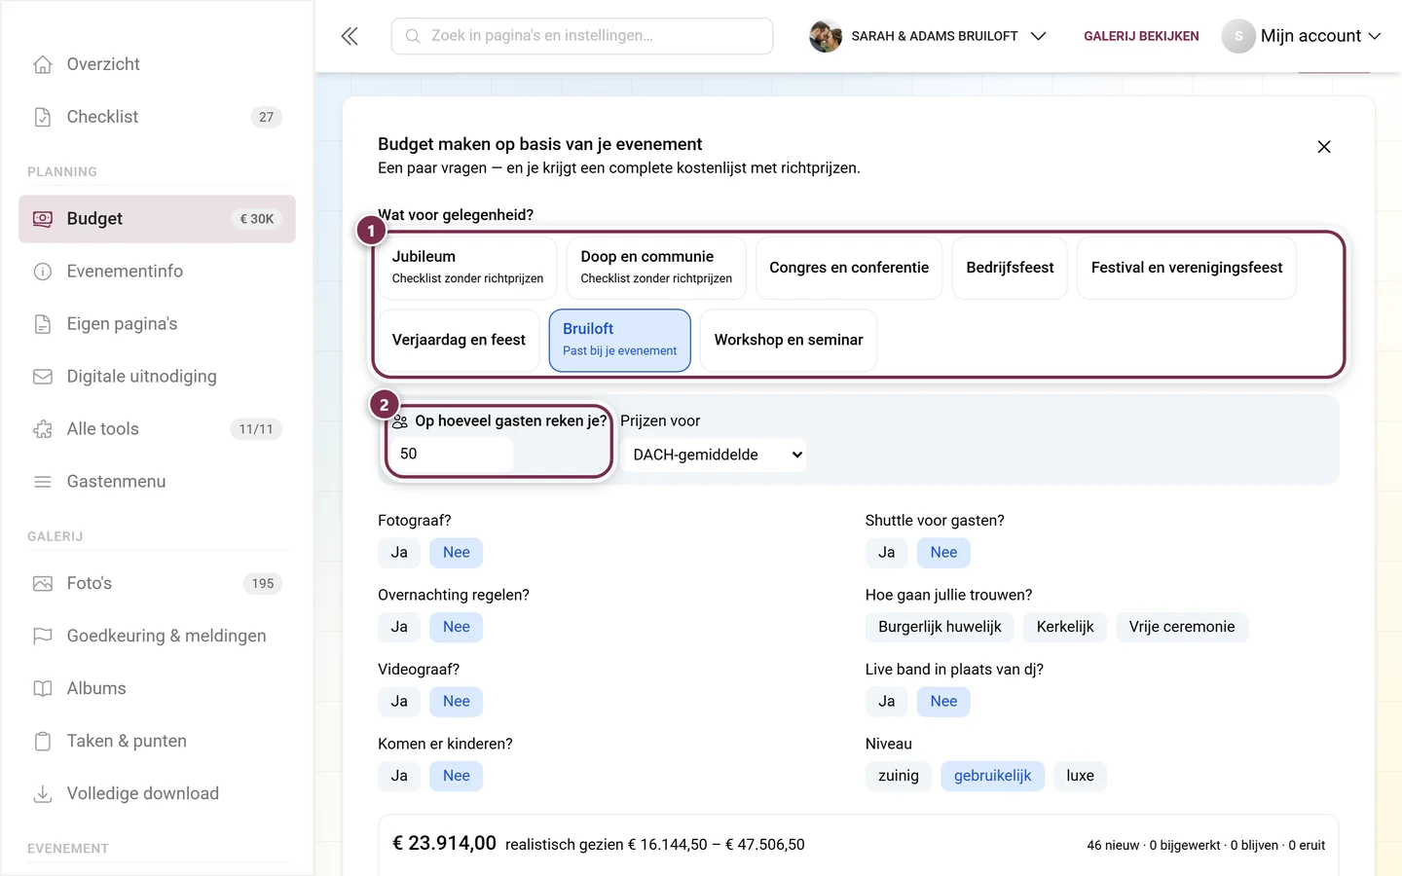
Task: Click the guest count input field
Action: coord(451,455)
